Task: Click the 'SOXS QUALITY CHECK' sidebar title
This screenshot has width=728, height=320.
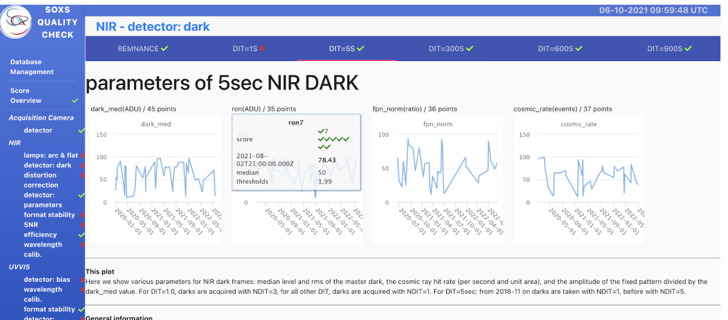Action: [58, 22]
